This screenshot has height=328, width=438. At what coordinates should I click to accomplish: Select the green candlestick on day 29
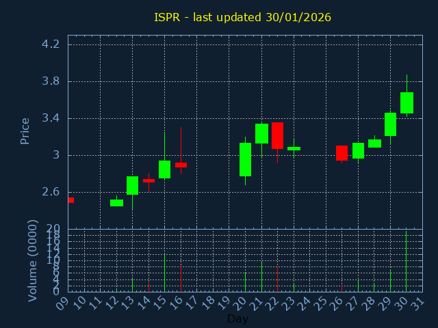[x=390, y=124]
